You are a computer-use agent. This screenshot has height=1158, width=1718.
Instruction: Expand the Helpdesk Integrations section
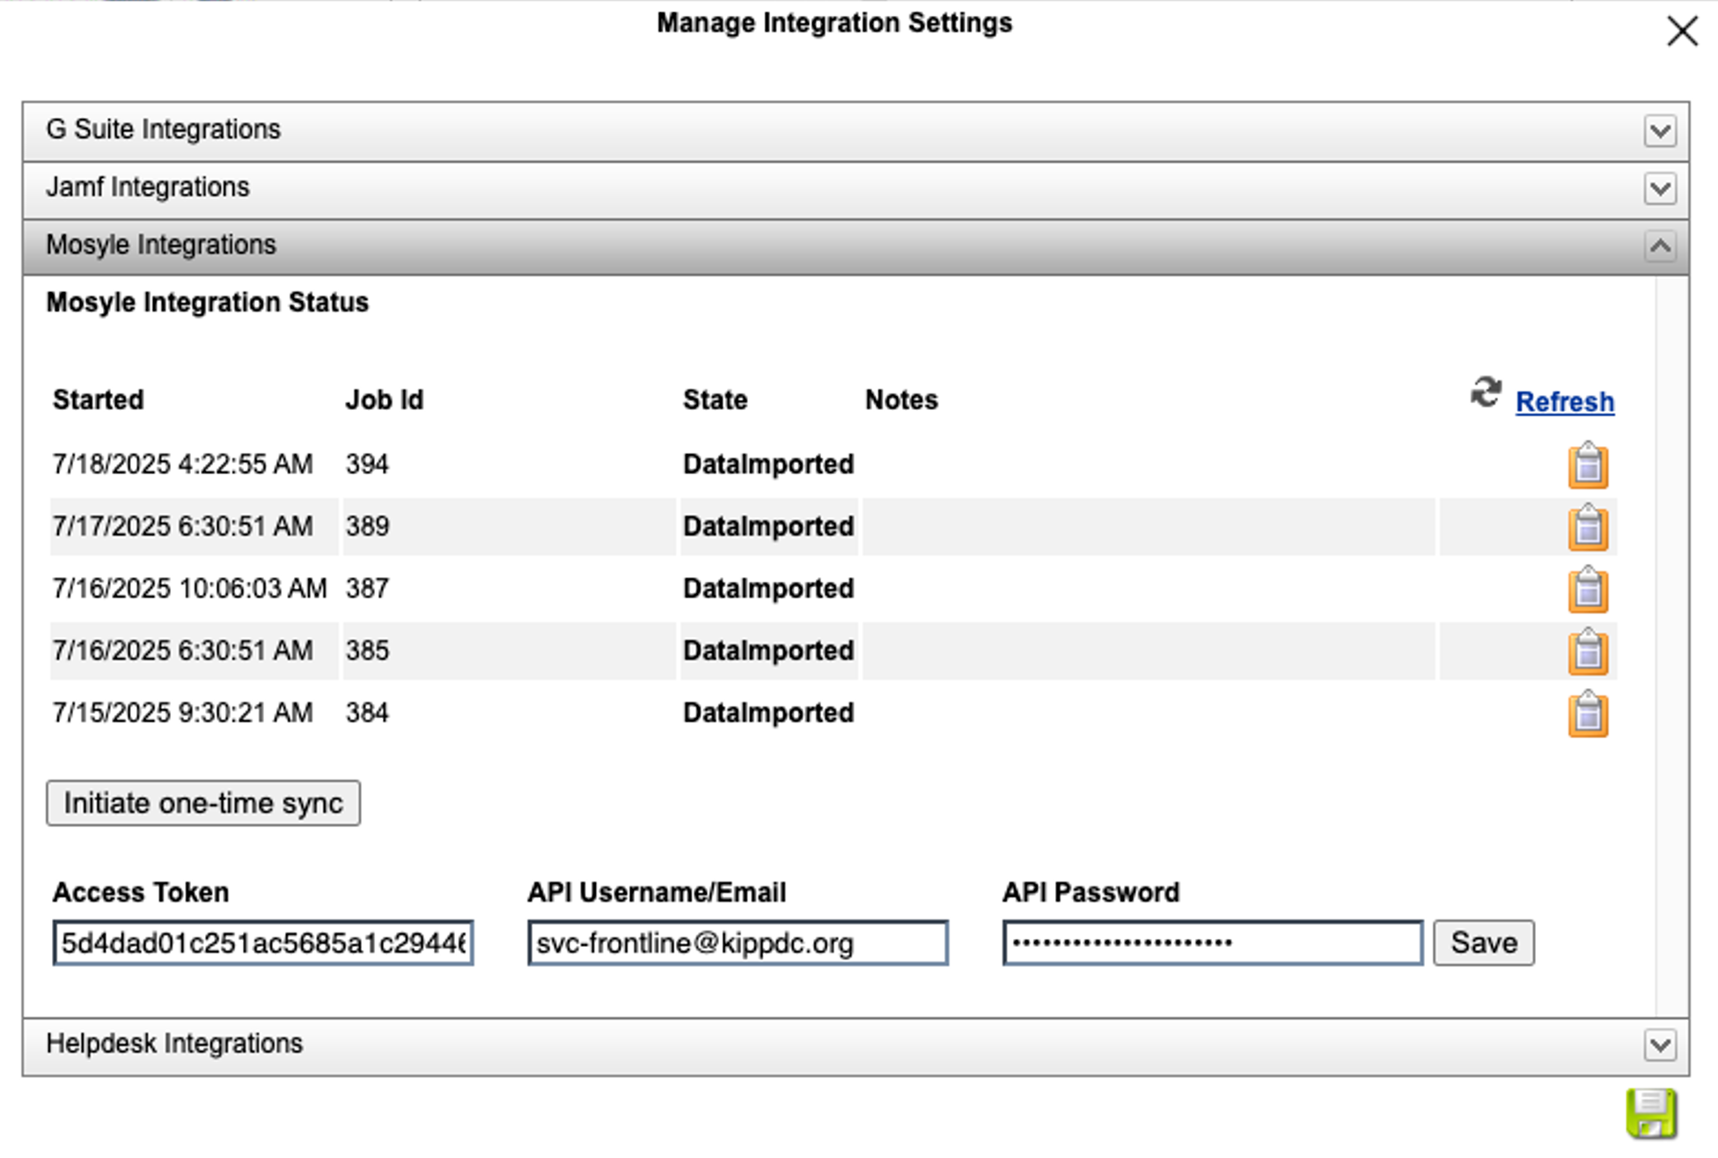[x=1662, y=1045]
